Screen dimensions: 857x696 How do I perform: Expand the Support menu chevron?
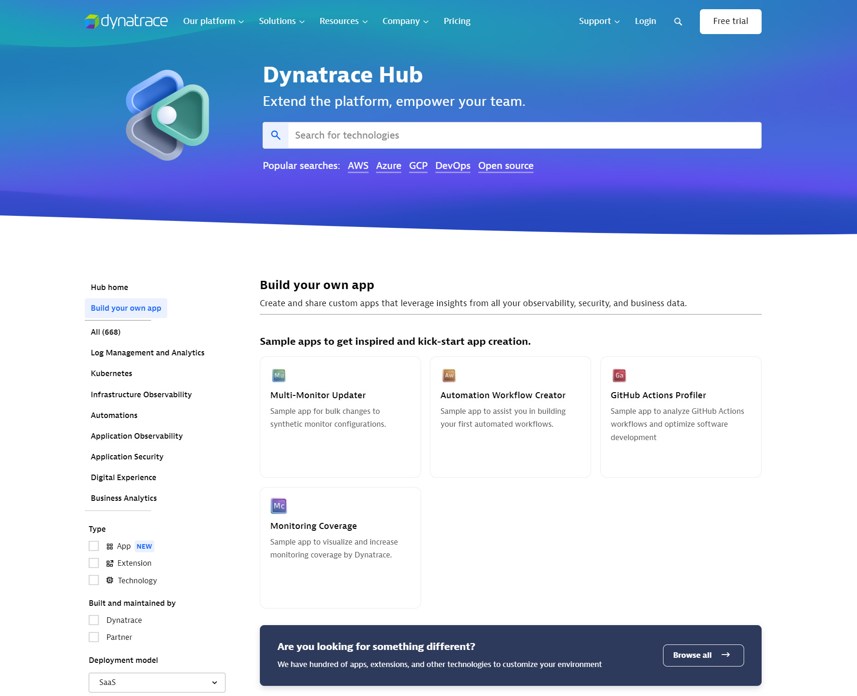pos(617,21)
